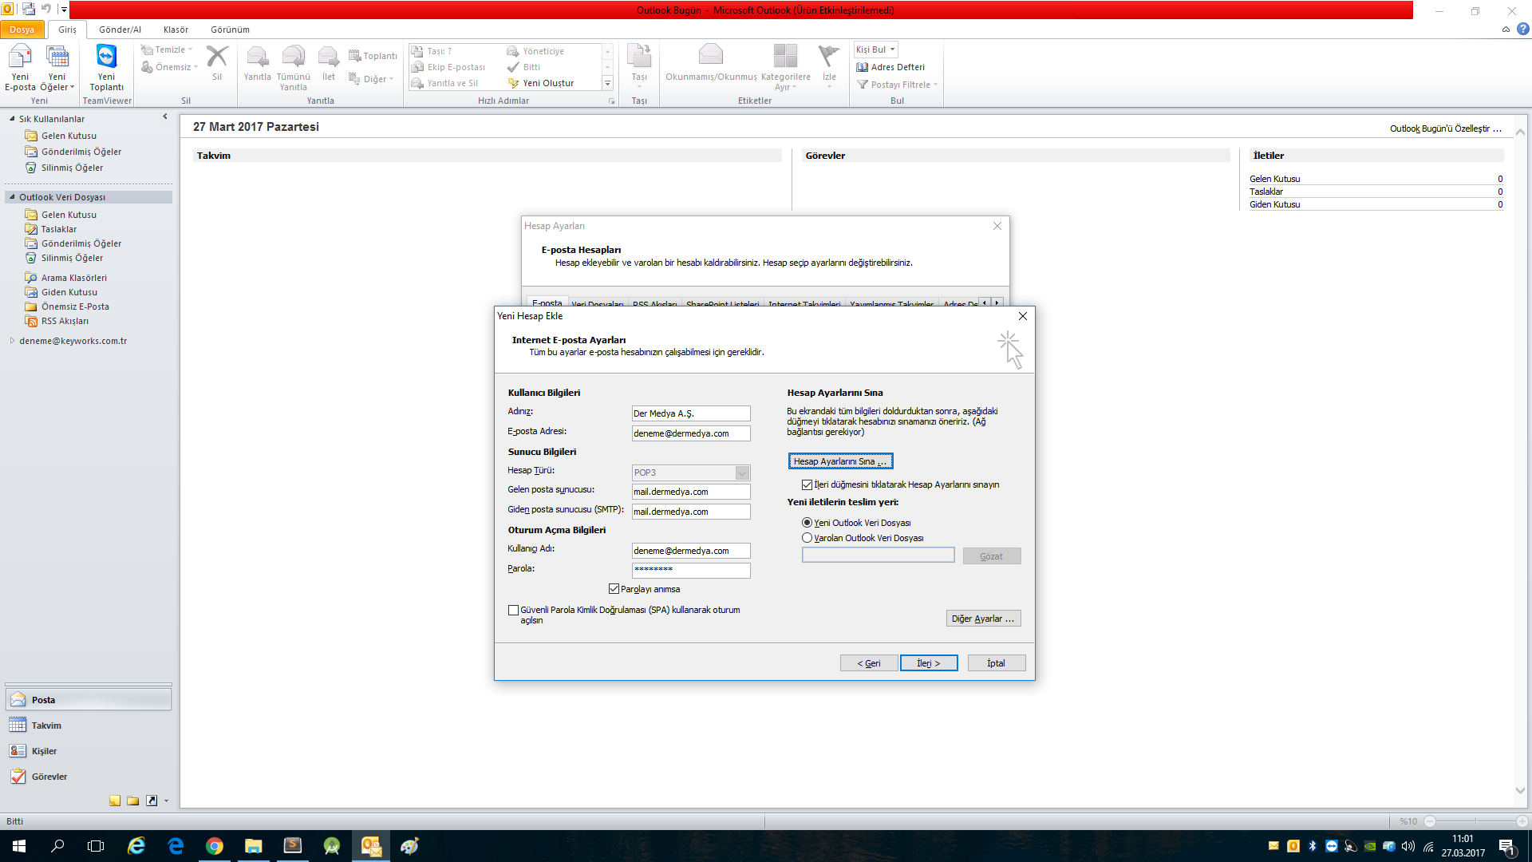1532x862 pixels.
Task: Click the Yeni E-posta ribbon icon
Action: tap(20, 68)
